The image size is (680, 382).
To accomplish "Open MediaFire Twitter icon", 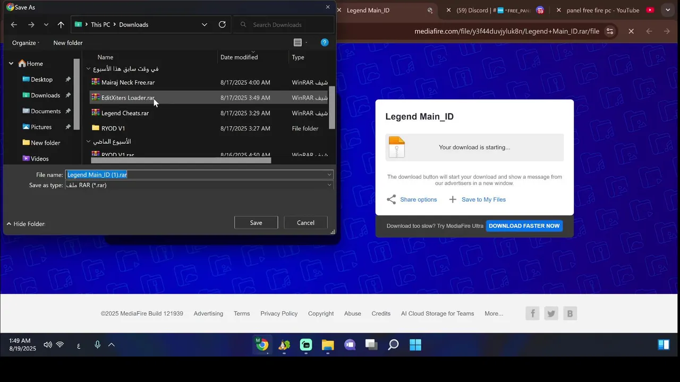I will click(551, 314).
